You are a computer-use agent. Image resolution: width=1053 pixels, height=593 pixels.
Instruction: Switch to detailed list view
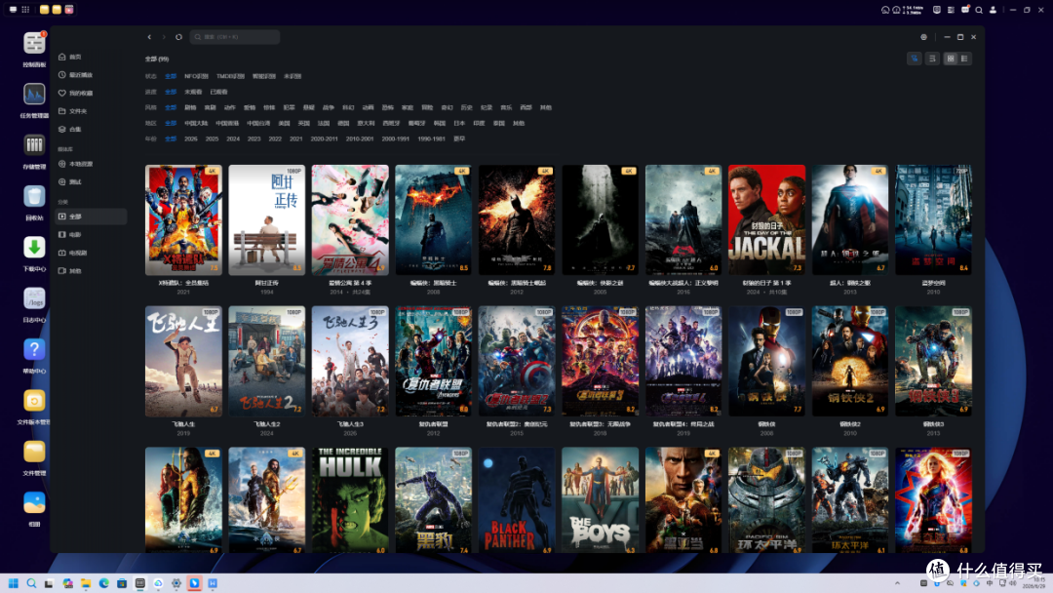click(x=964, y=59)
